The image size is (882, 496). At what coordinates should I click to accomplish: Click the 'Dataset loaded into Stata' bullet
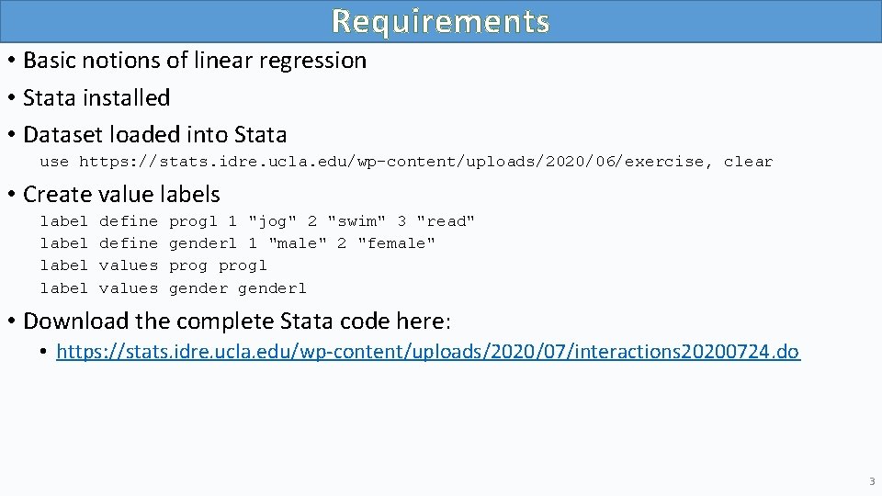154,135
